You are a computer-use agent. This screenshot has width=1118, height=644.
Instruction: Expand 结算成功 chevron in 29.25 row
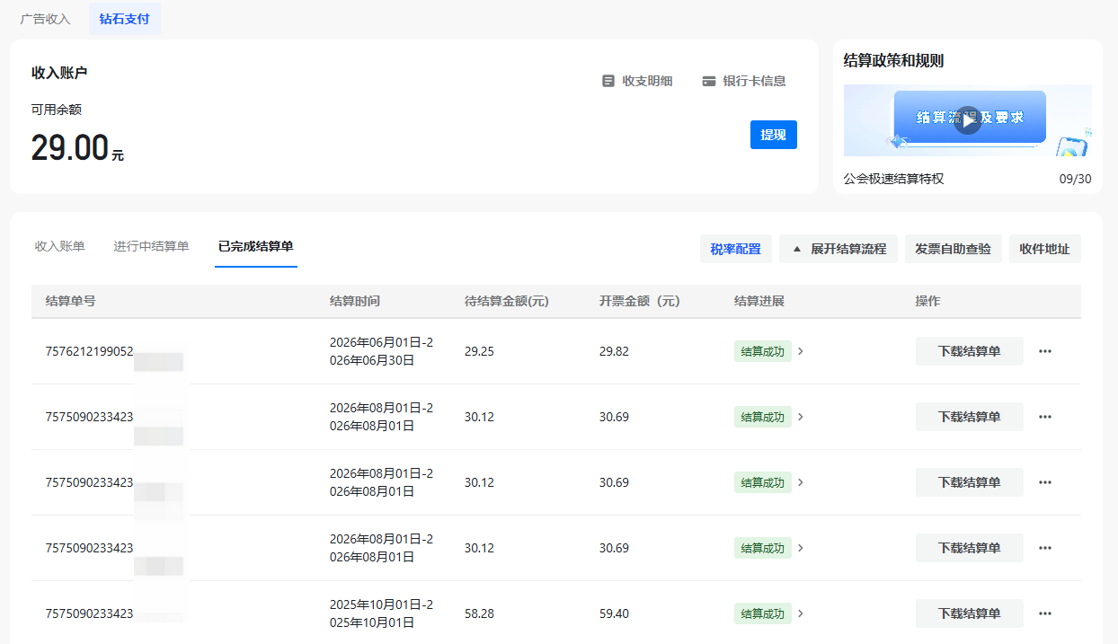(801, 351)
